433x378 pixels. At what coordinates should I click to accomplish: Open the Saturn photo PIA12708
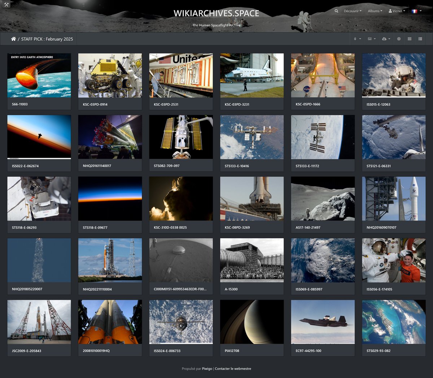click(x=252, y=322)
